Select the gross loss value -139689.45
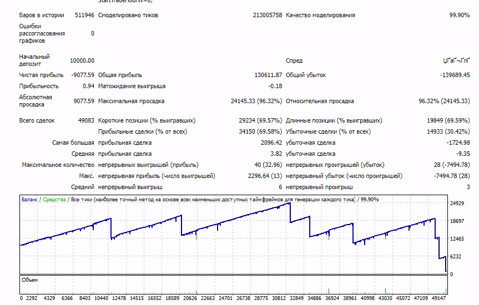 click(x=455, y=75)
